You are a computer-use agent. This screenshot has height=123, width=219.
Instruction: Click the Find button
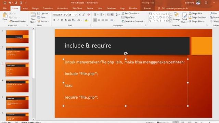214,14
